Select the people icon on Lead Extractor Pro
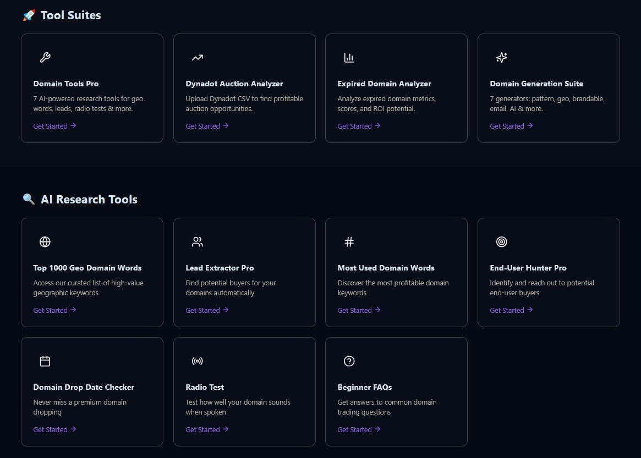The height and width of the screenshot is (458, 641). click(197, 241)
